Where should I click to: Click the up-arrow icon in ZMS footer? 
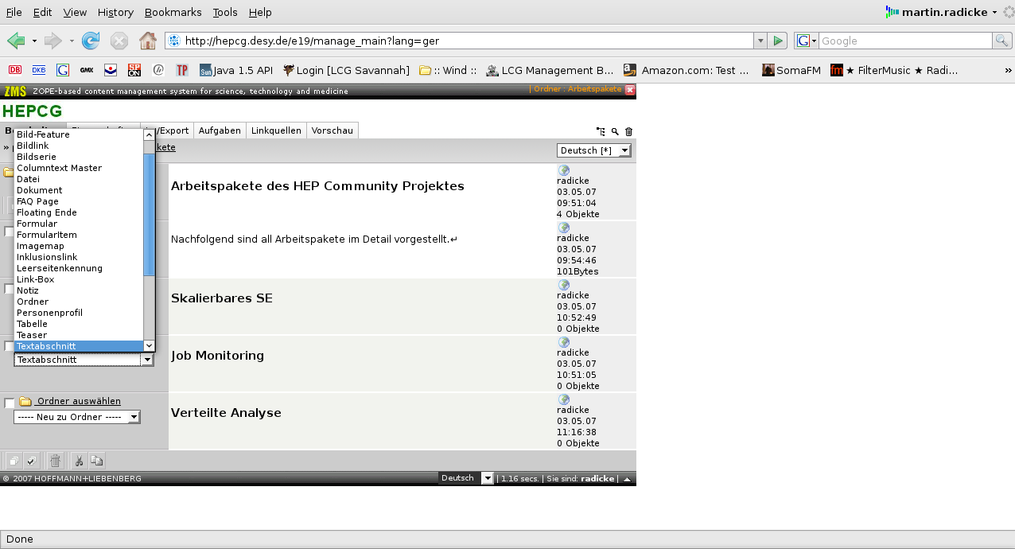point(627,479)
